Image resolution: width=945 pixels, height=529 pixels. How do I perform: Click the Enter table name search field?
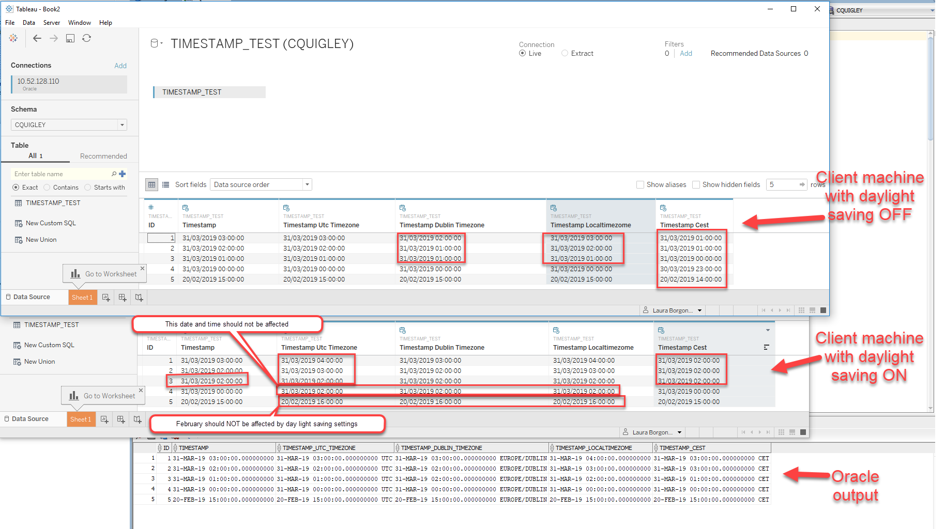[62, 174]
